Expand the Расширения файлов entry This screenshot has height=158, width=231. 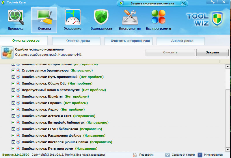18,135
